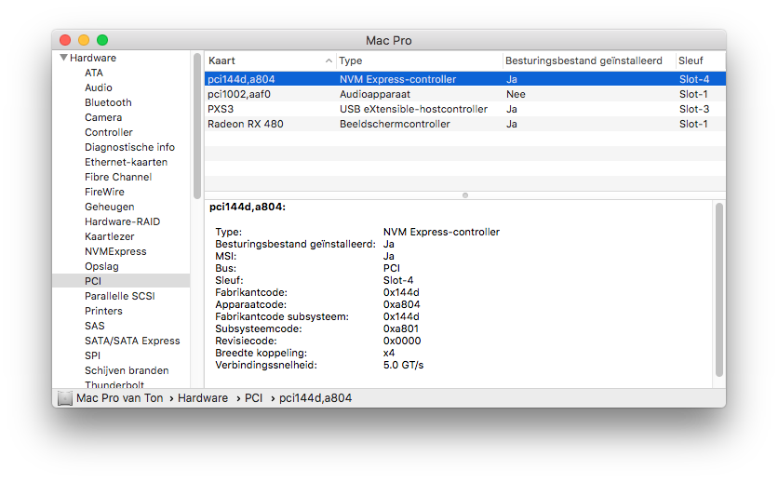
Task: Collapse the Hardware disclosure triangle
Action: (x=63, y=58)
